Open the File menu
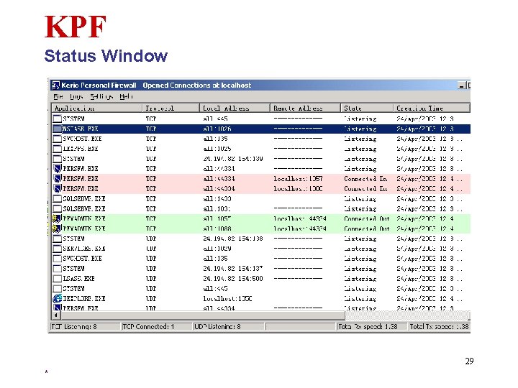The width and height of the screenshot is (518, 388). click(58, 96)
